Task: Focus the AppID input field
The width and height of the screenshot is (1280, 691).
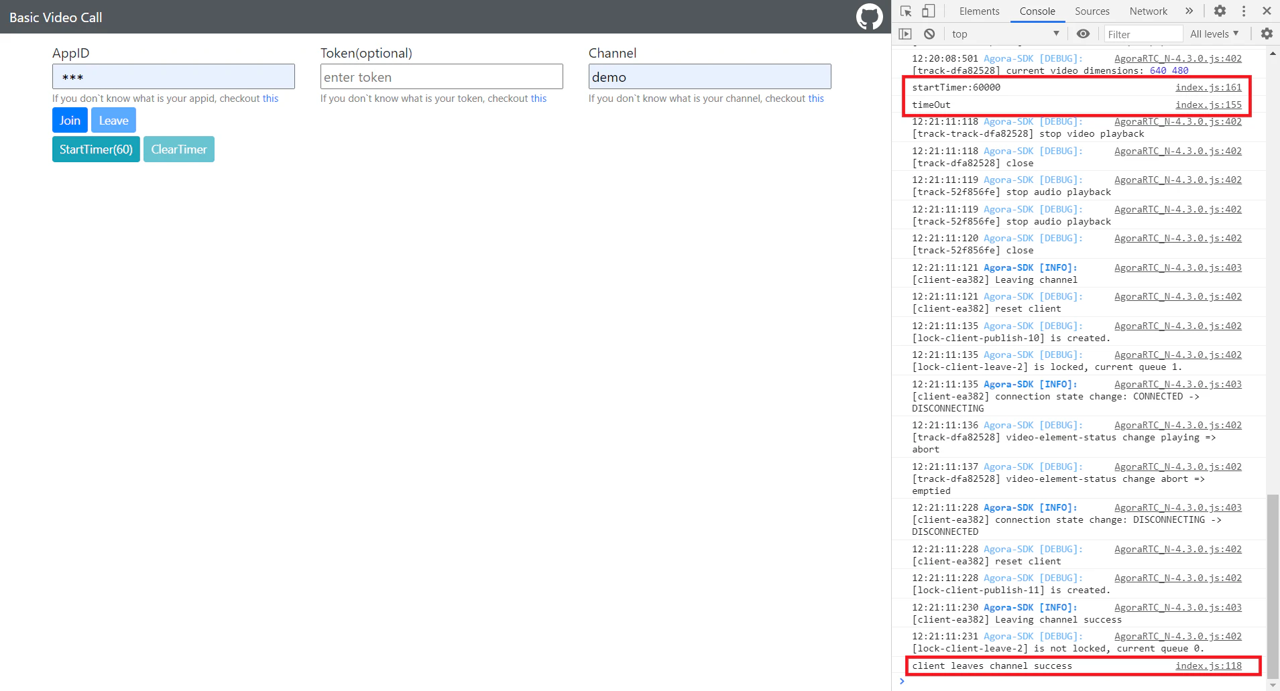Action: click(174, 77)
